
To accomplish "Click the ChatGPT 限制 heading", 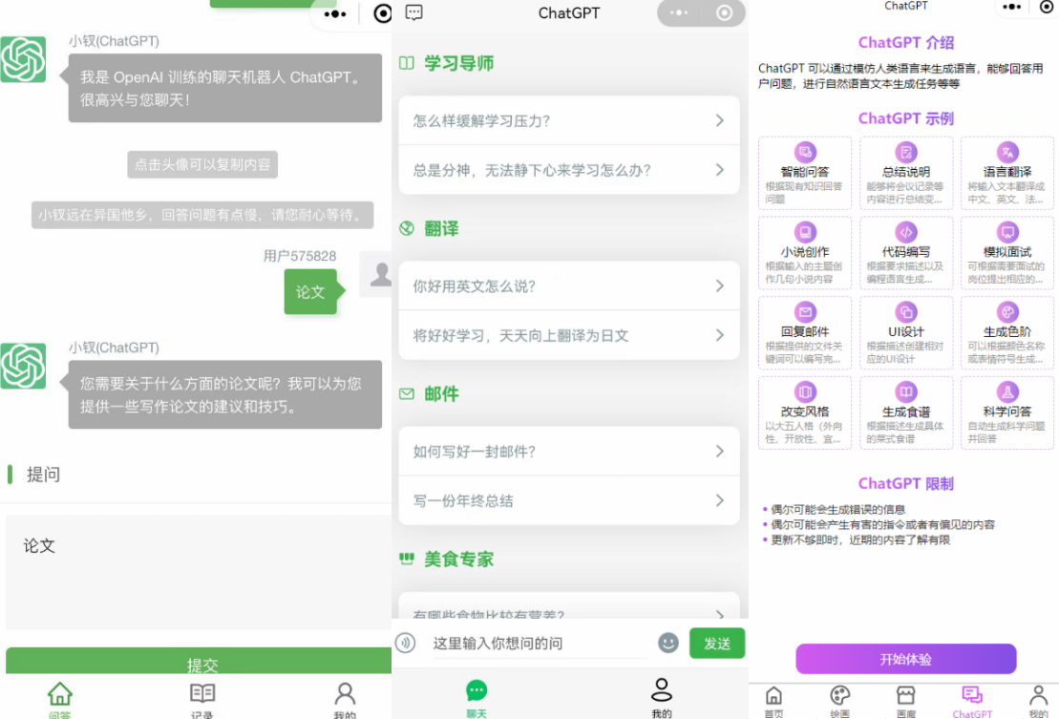I will coord(905,483).
